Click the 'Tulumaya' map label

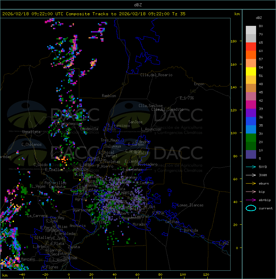(113, 146)
